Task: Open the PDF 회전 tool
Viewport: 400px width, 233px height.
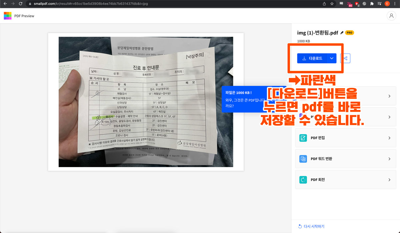Action: click(x=346, y=180)
